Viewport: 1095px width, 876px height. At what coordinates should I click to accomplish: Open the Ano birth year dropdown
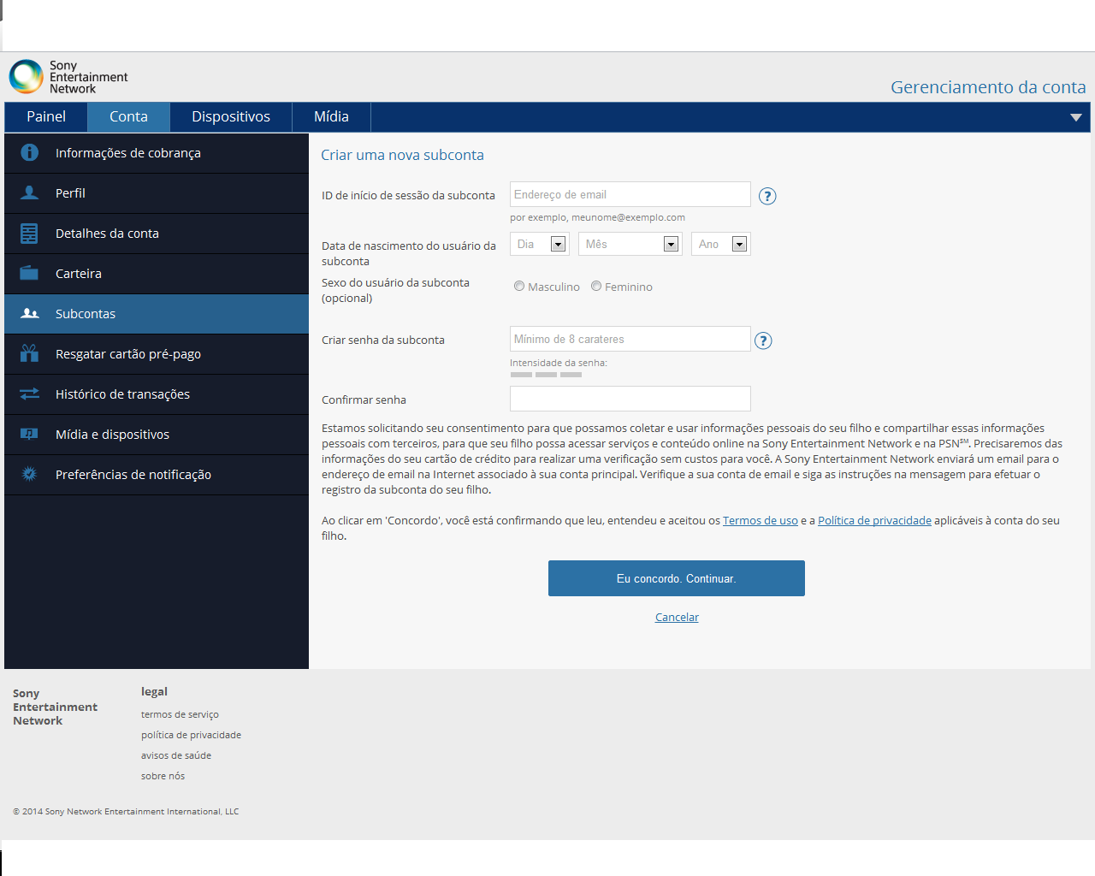tap(720, 245)
